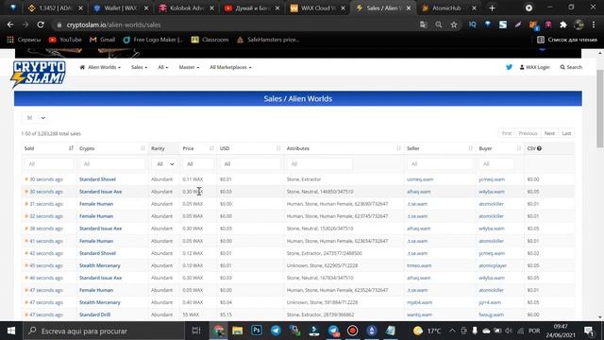The width and height of the screenshot is (604, 340).
Task: Sort by the Attributes column header
Action: [x=344, y=148]
